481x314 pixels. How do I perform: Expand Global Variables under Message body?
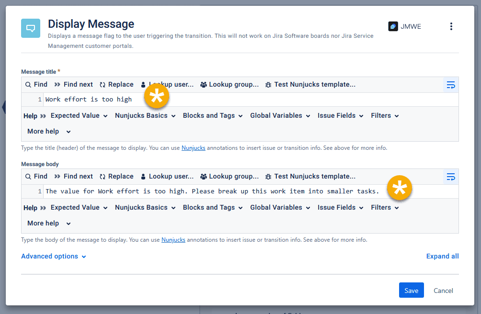click(280, 208)
